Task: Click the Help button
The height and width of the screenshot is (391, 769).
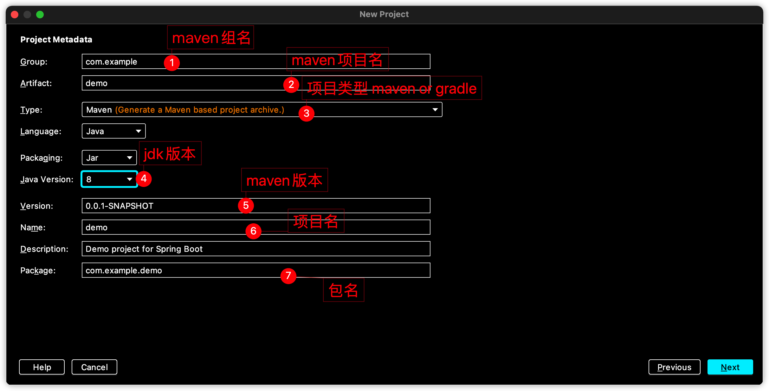Action: [42, 367]
